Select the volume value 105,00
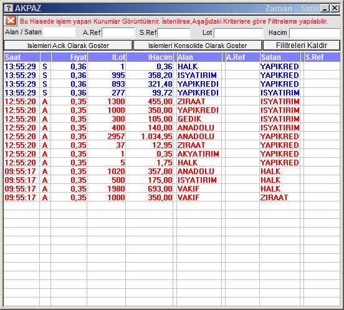The image size is (344, 310). (x=160, y=119)
